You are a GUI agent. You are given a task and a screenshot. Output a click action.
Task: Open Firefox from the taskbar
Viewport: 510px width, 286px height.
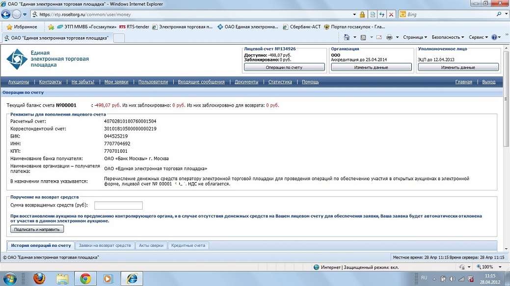39,279
